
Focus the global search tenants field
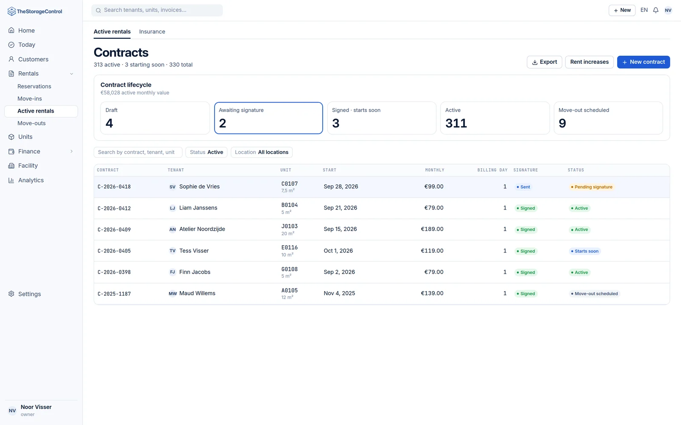point(157,10)
